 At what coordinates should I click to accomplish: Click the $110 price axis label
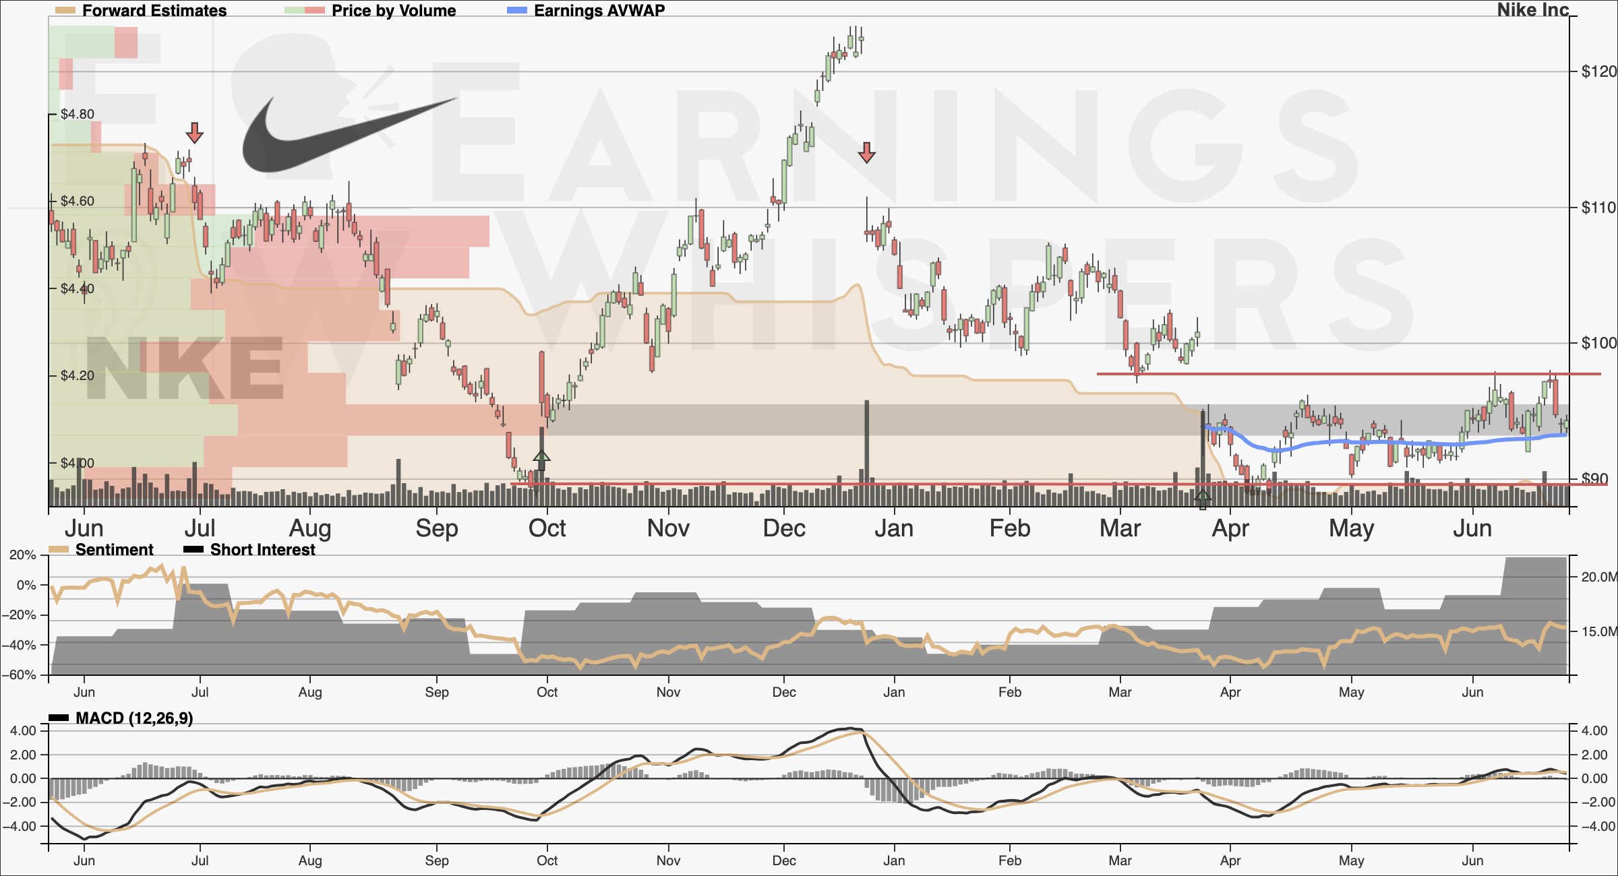pyautogui.click(x=1598, y=208)
